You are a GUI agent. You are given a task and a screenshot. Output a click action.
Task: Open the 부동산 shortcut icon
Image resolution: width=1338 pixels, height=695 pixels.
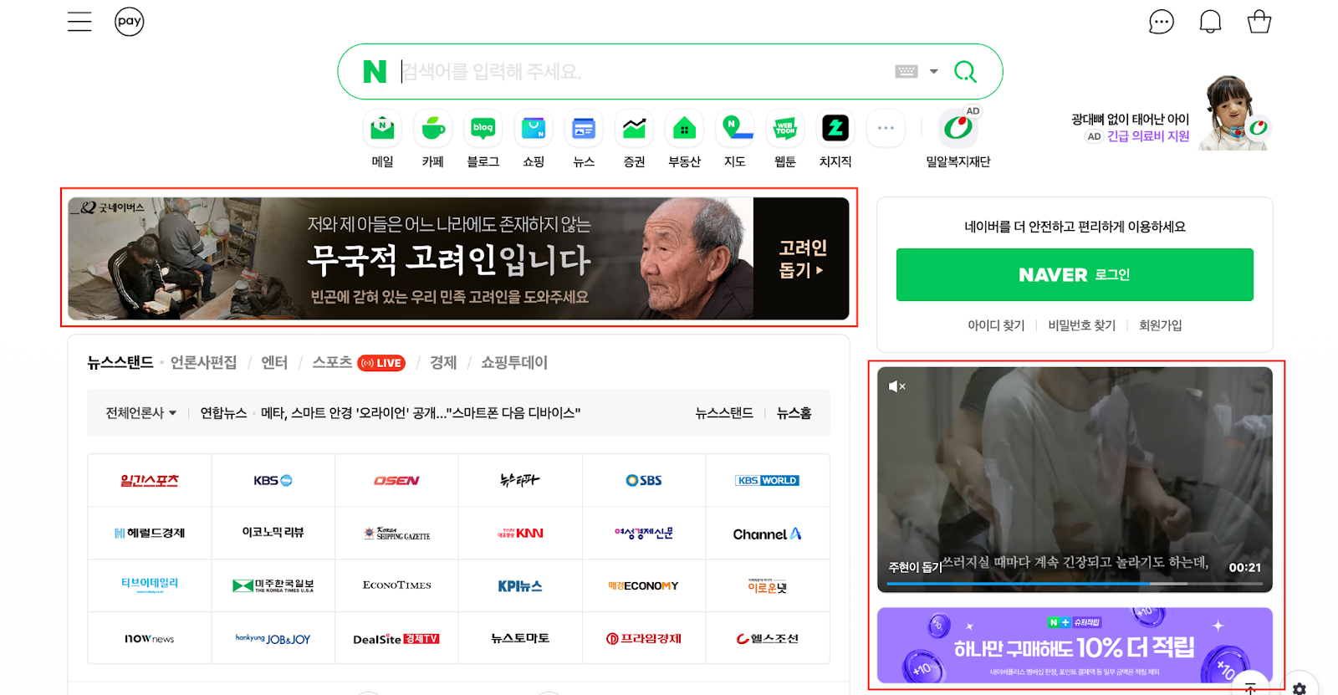coord(684,129)
